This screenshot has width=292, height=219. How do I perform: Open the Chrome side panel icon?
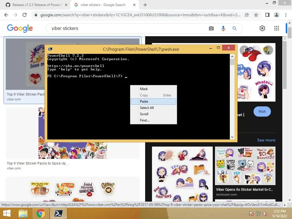click(267, 15)
